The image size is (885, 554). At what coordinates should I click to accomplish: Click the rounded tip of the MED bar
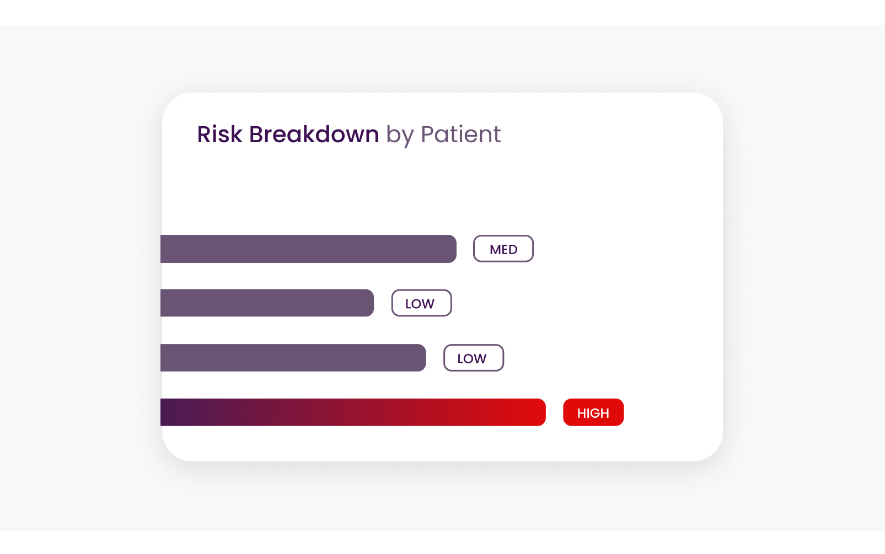point(450,249)
